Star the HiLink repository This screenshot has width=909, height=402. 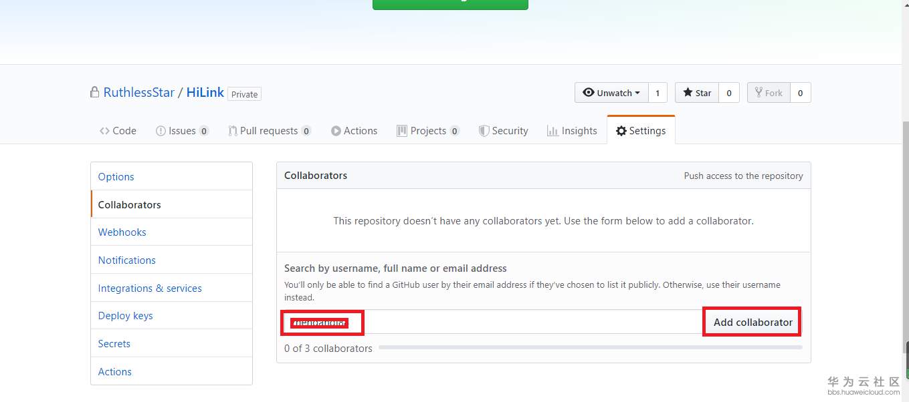697,93
